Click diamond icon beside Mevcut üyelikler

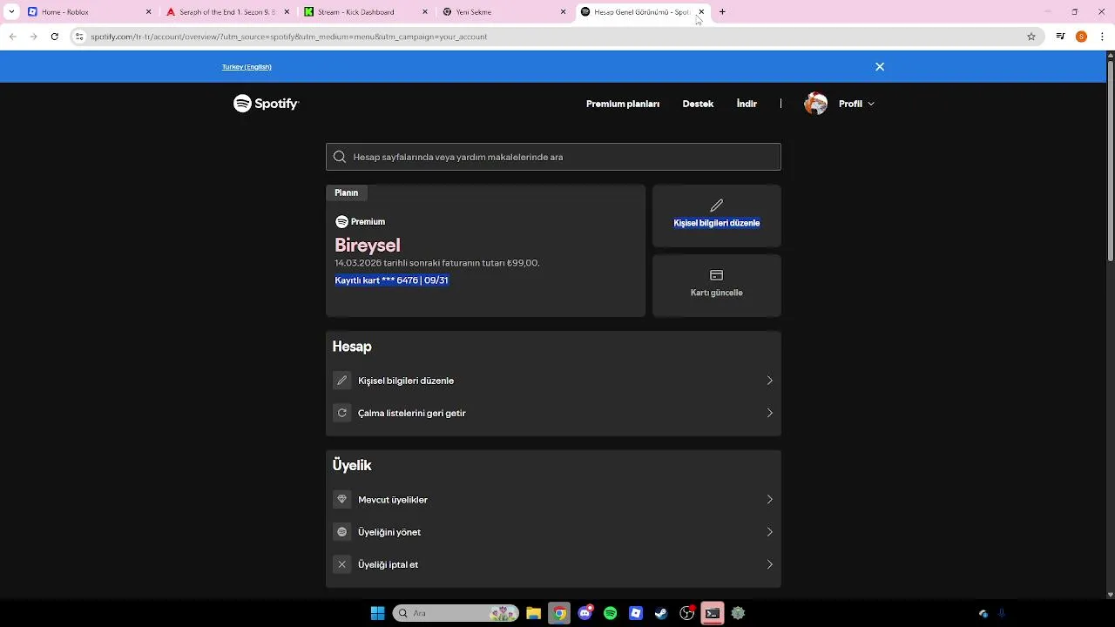[342, 500]
